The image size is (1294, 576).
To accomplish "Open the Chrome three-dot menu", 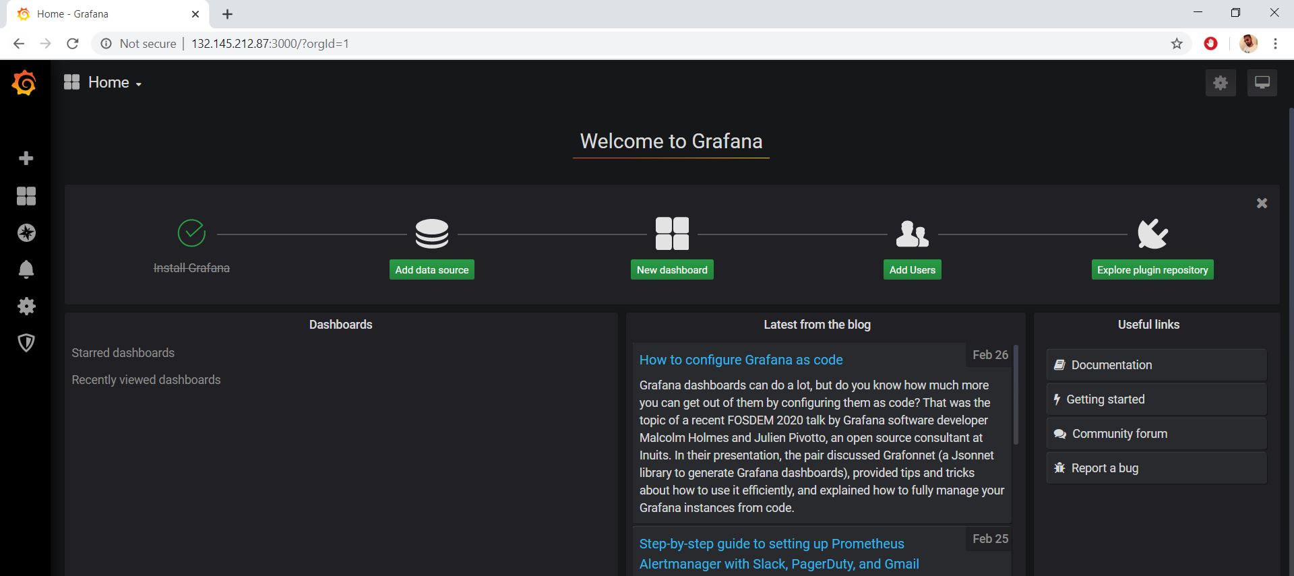I will tap(1275, 44).
